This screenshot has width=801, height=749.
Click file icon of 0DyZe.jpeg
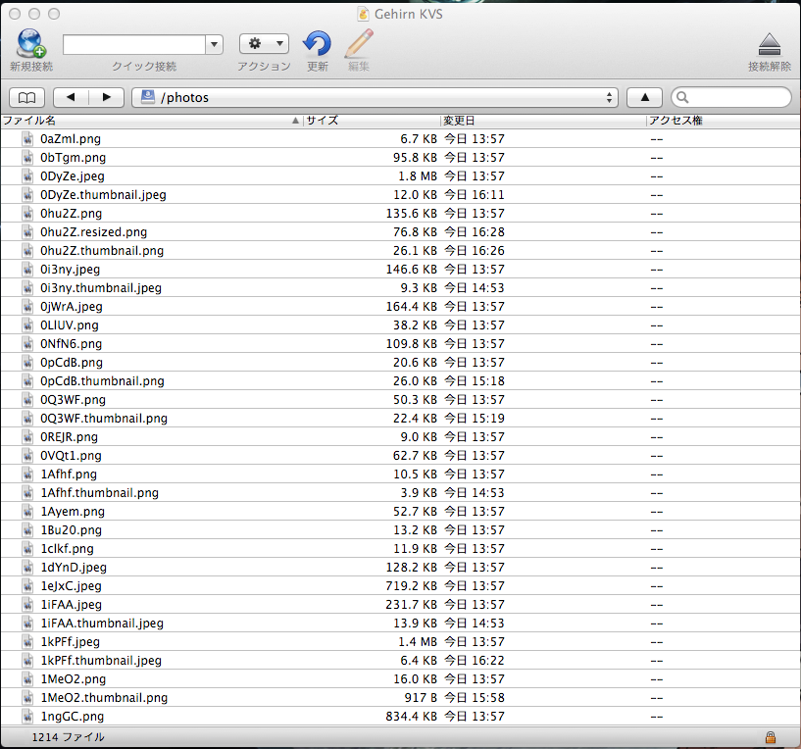point(29,176)
